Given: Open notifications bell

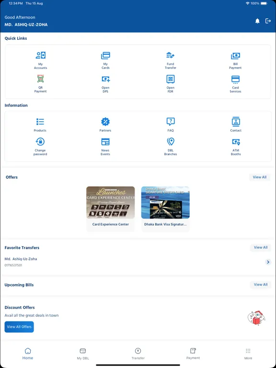Looking at the screenshot, I should click(x=257, y=21).
